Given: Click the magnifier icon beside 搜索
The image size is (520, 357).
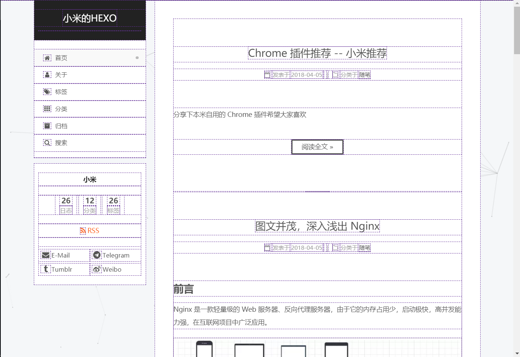Looking at the screenshot, I should 47,143.
